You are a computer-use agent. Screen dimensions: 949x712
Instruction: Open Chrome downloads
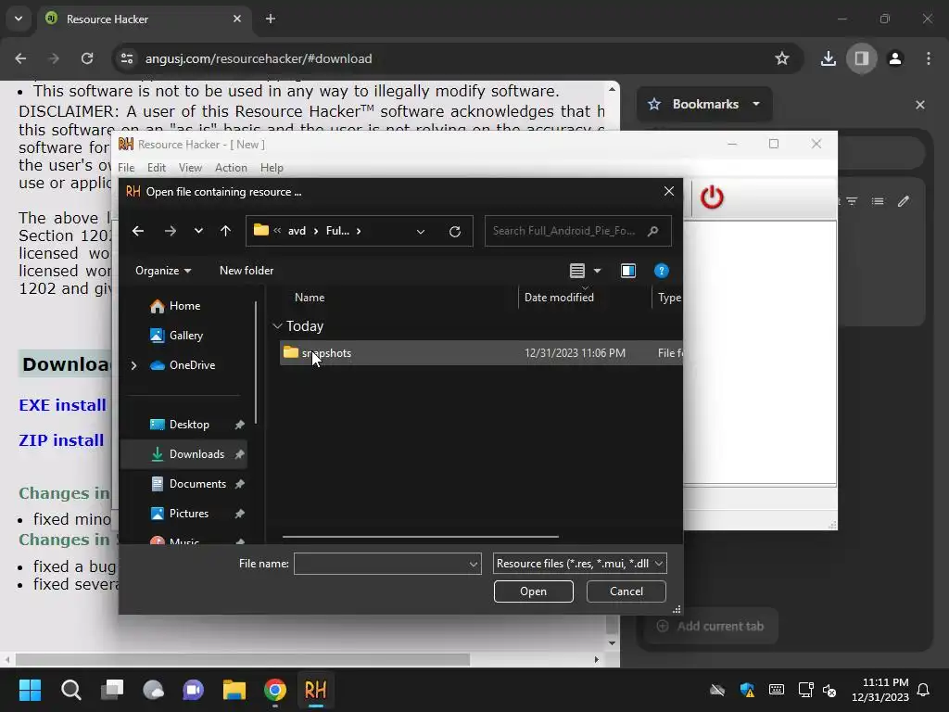coord(828,58)
